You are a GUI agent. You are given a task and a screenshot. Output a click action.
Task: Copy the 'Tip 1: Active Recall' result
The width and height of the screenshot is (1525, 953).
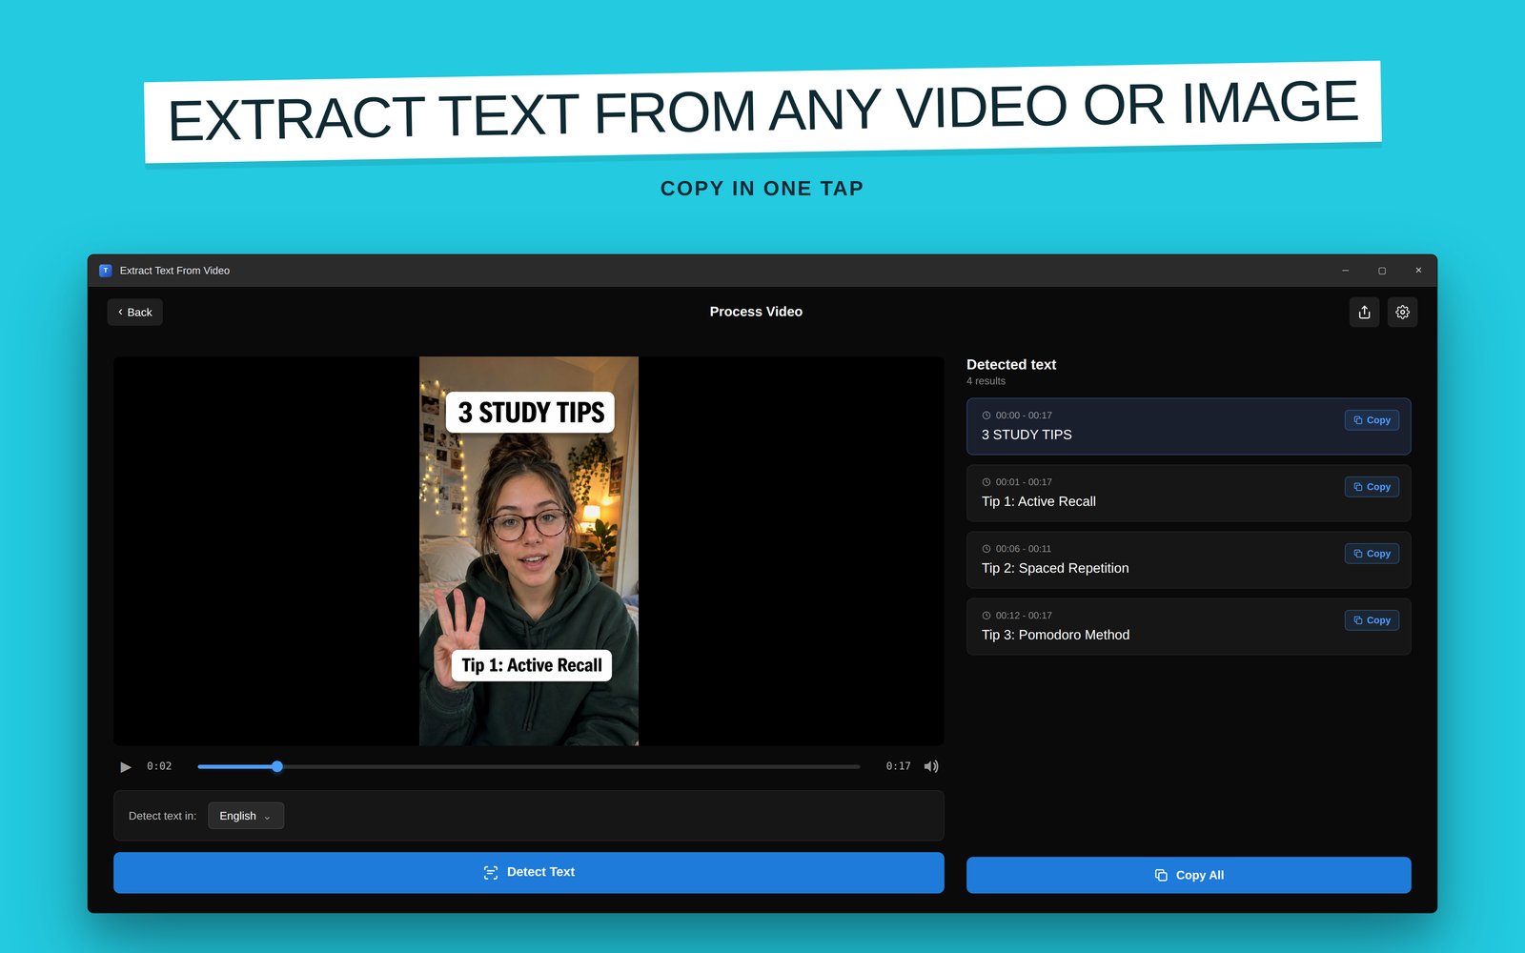pyautogui.click(x=1372, y=487)
